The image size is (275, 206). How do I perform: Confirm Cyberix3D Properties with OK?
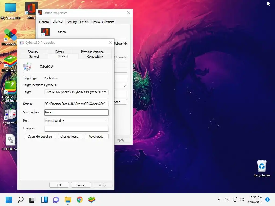coord(59,185)
